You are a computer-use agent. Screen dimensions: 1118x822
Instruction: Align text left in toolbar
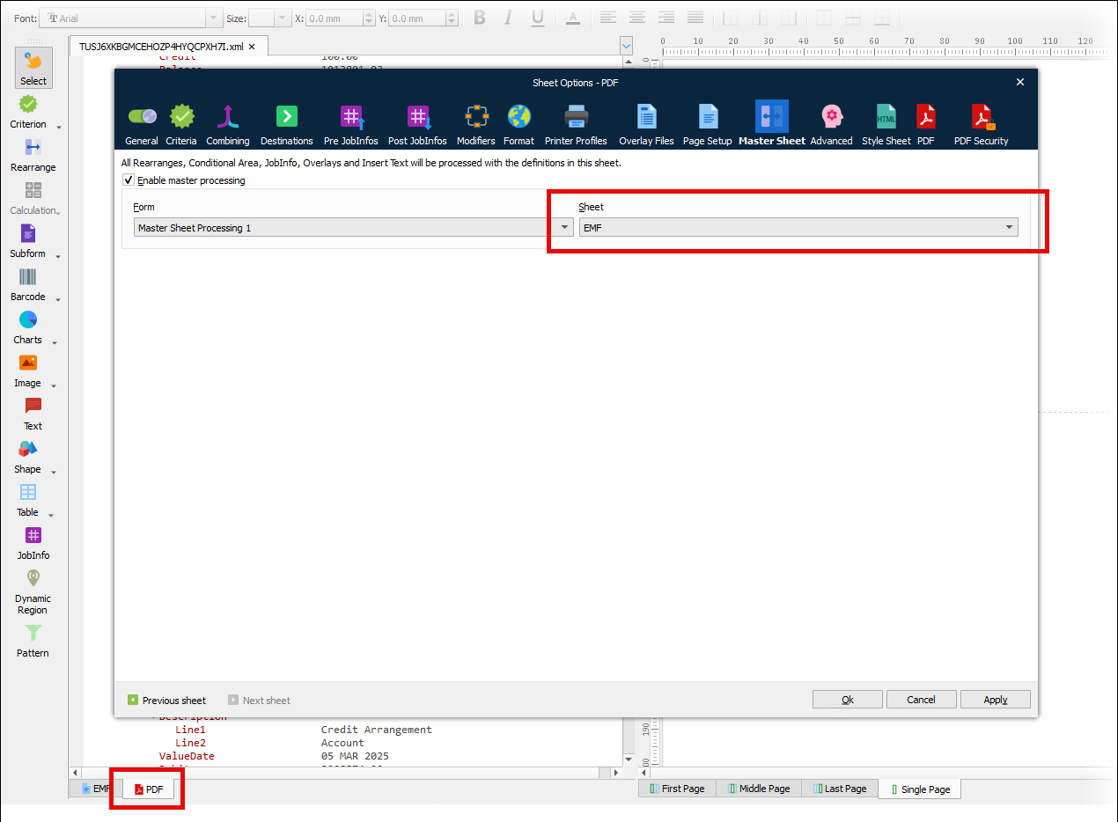coord(607,18)
